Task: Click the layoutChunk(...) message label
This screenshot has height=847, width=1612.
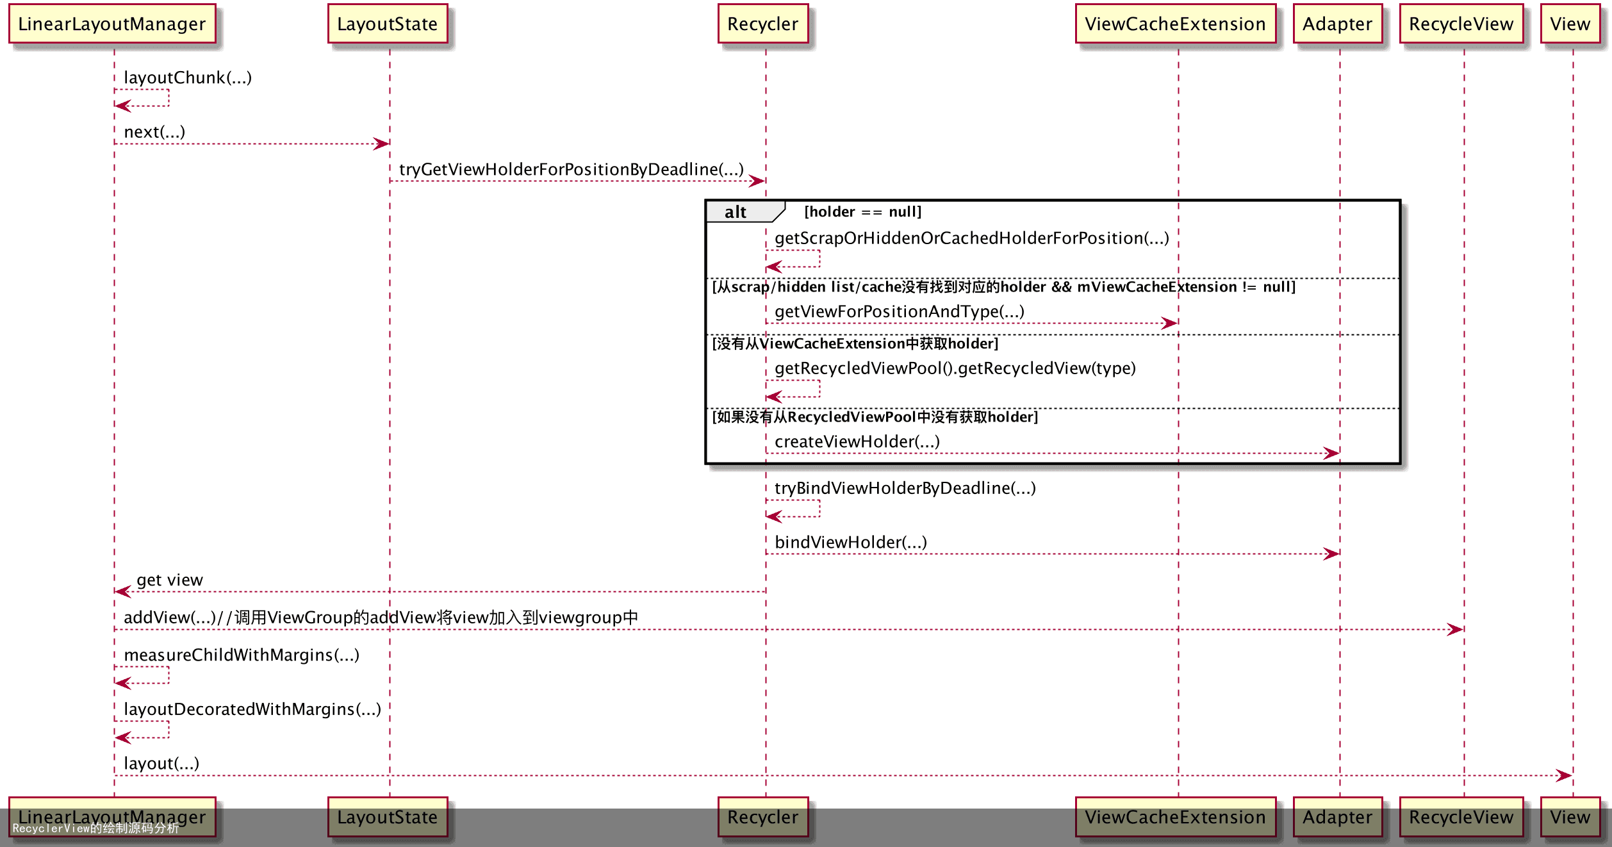Action: (188, 78)
